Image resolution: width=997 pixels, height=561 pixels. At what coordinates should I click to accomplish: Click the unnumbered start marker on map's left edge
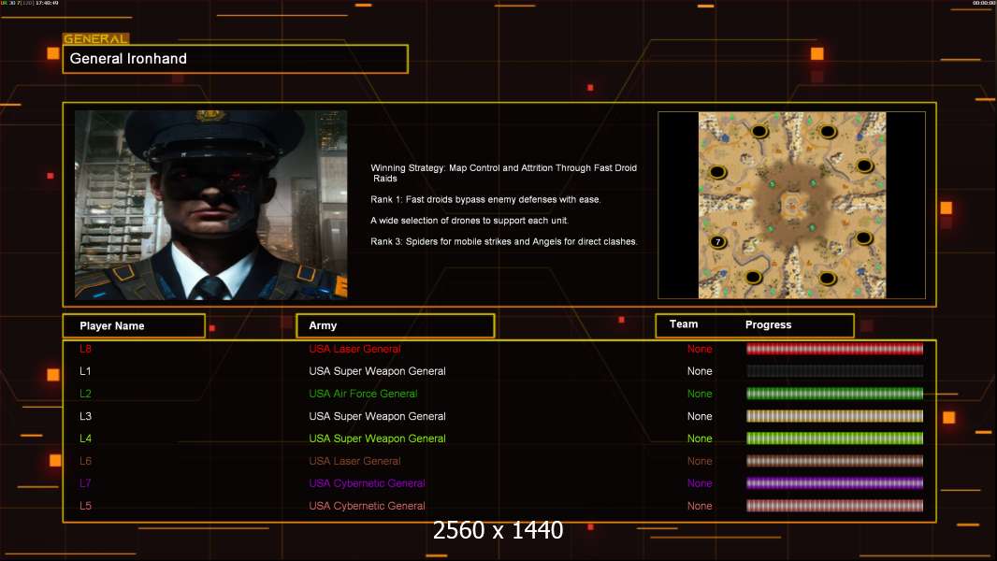[717, 172]
